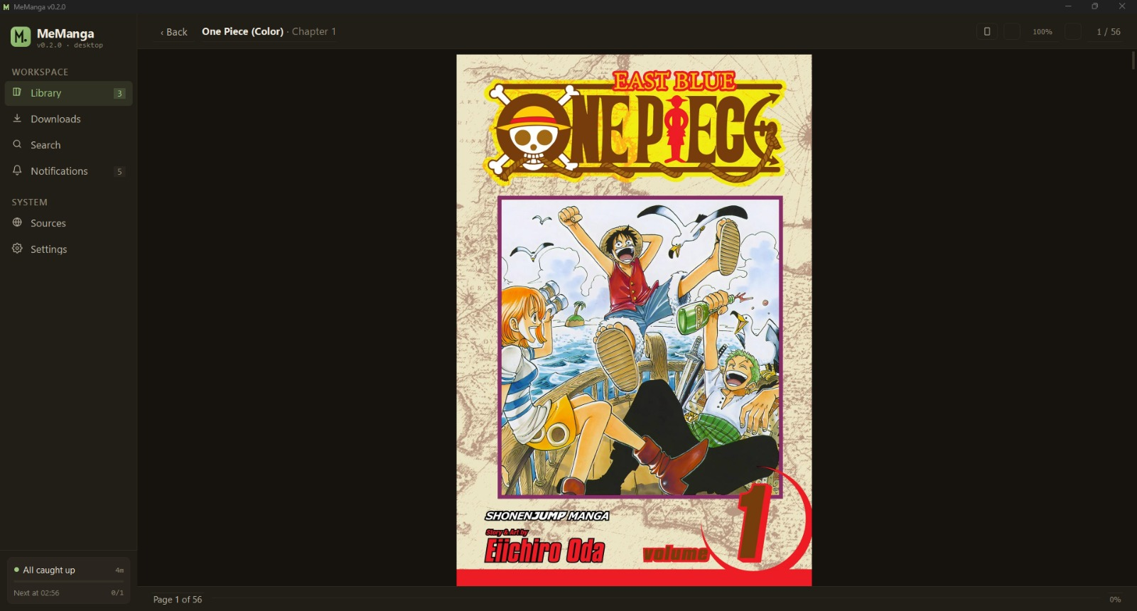
Task: Open the Downloads section
Action: [x=68, y=119]
